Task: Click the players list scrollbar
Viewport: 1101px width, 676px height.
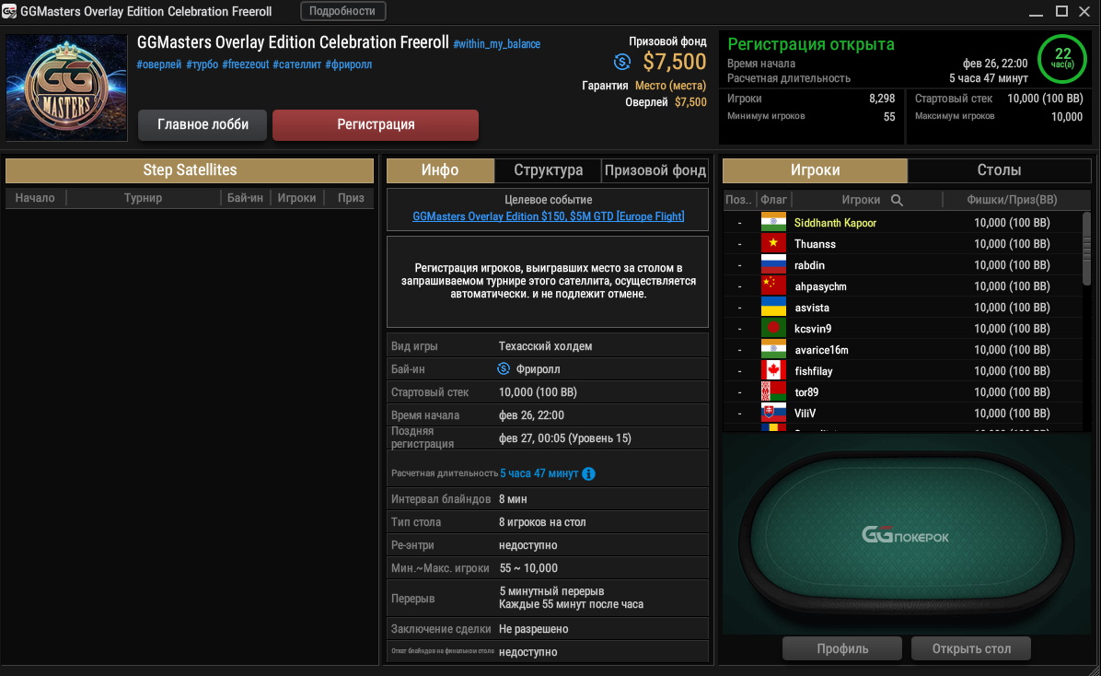Action: [x=1086, y=248]
